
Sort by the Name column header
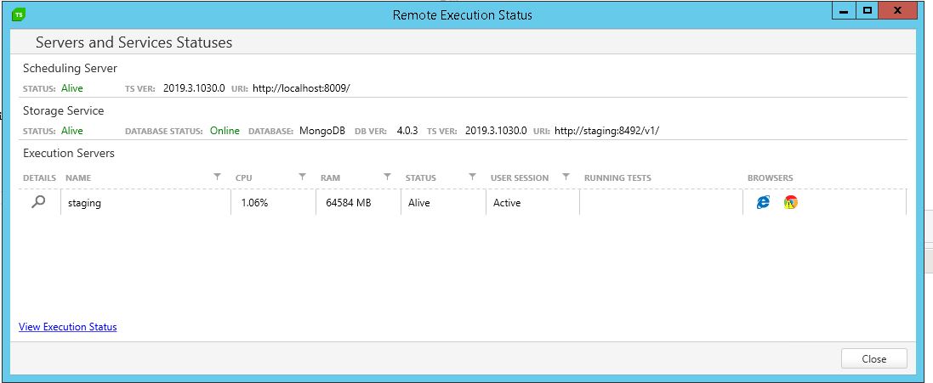(x=78, y=178)
